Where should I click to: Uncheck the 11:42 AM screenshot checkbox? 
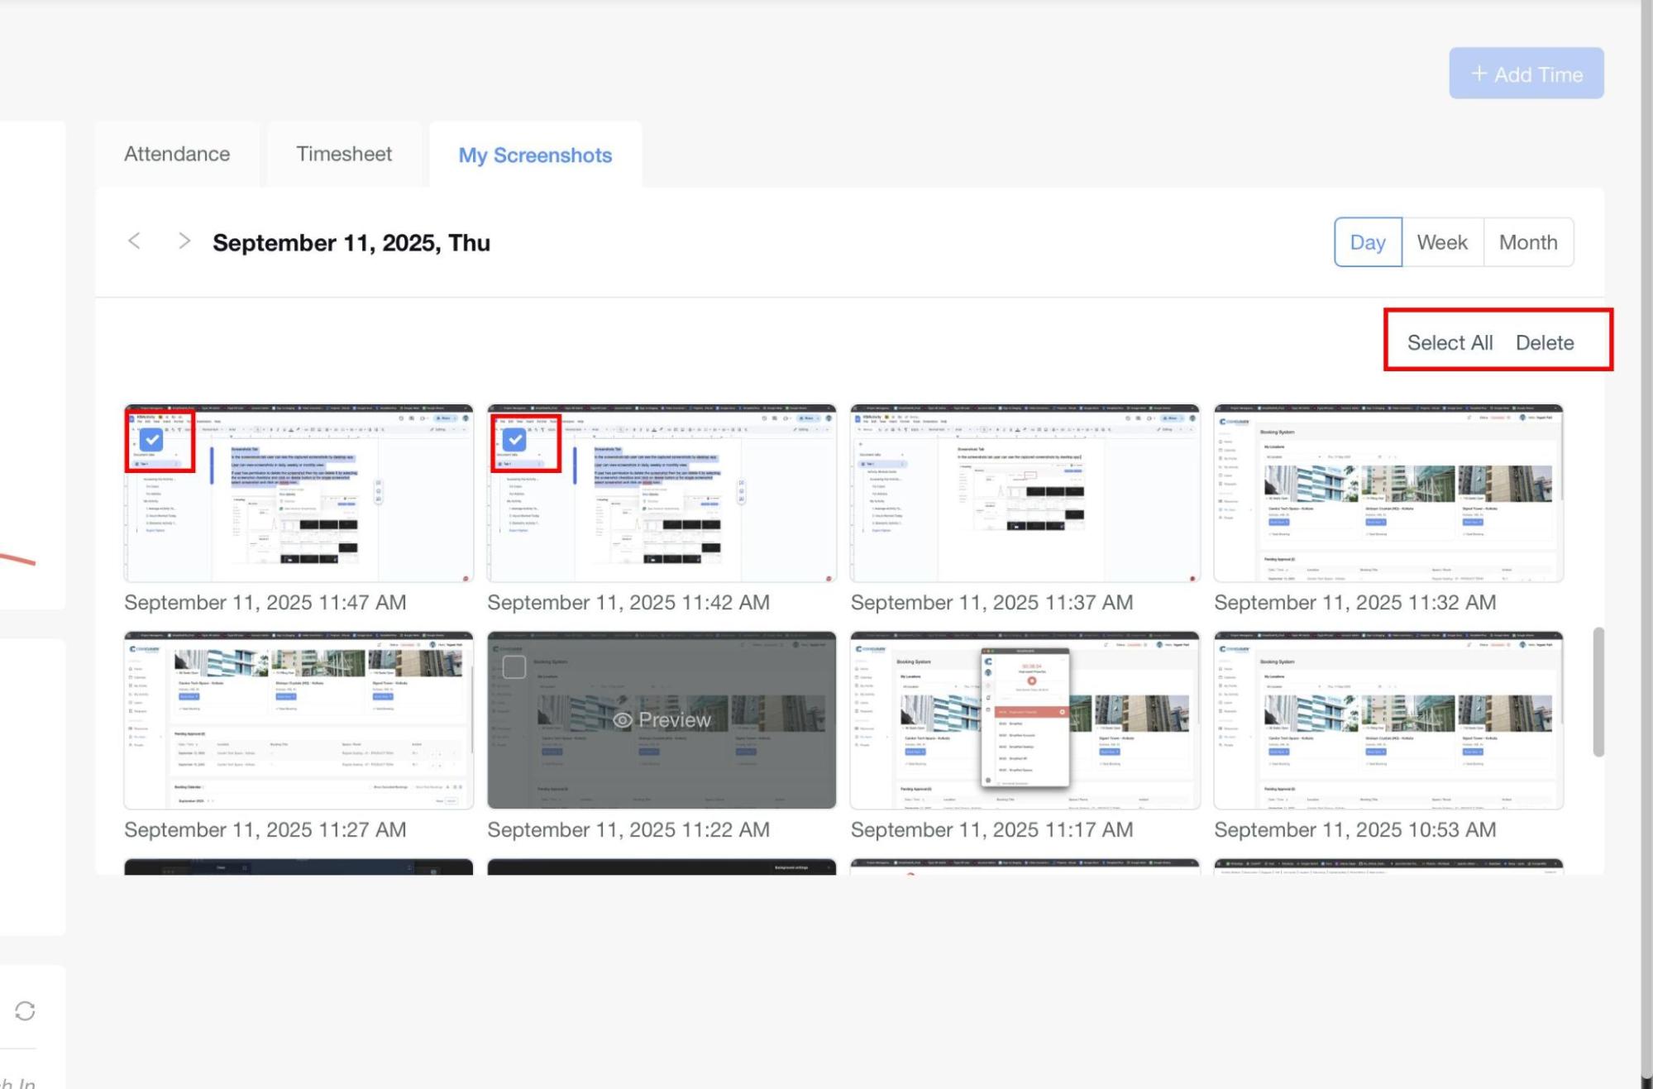(514, 440)
